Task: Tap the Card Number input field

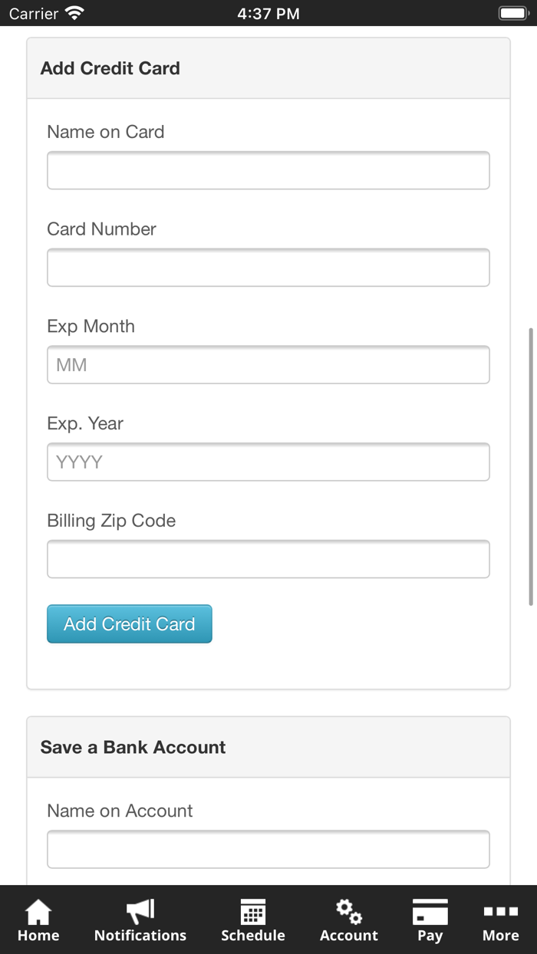Action: tap(268, 268)
